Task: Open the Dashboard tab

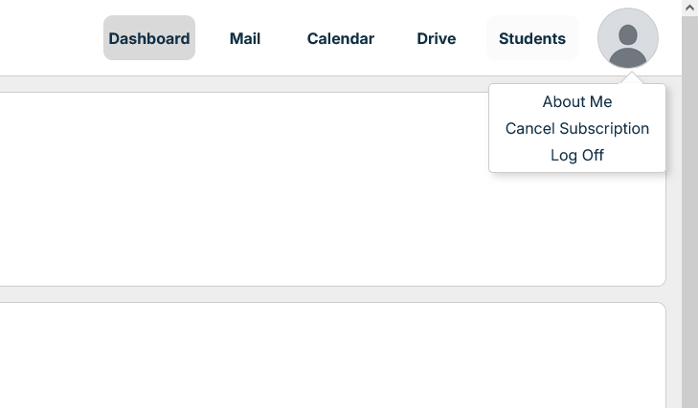Action: (149, 38)
